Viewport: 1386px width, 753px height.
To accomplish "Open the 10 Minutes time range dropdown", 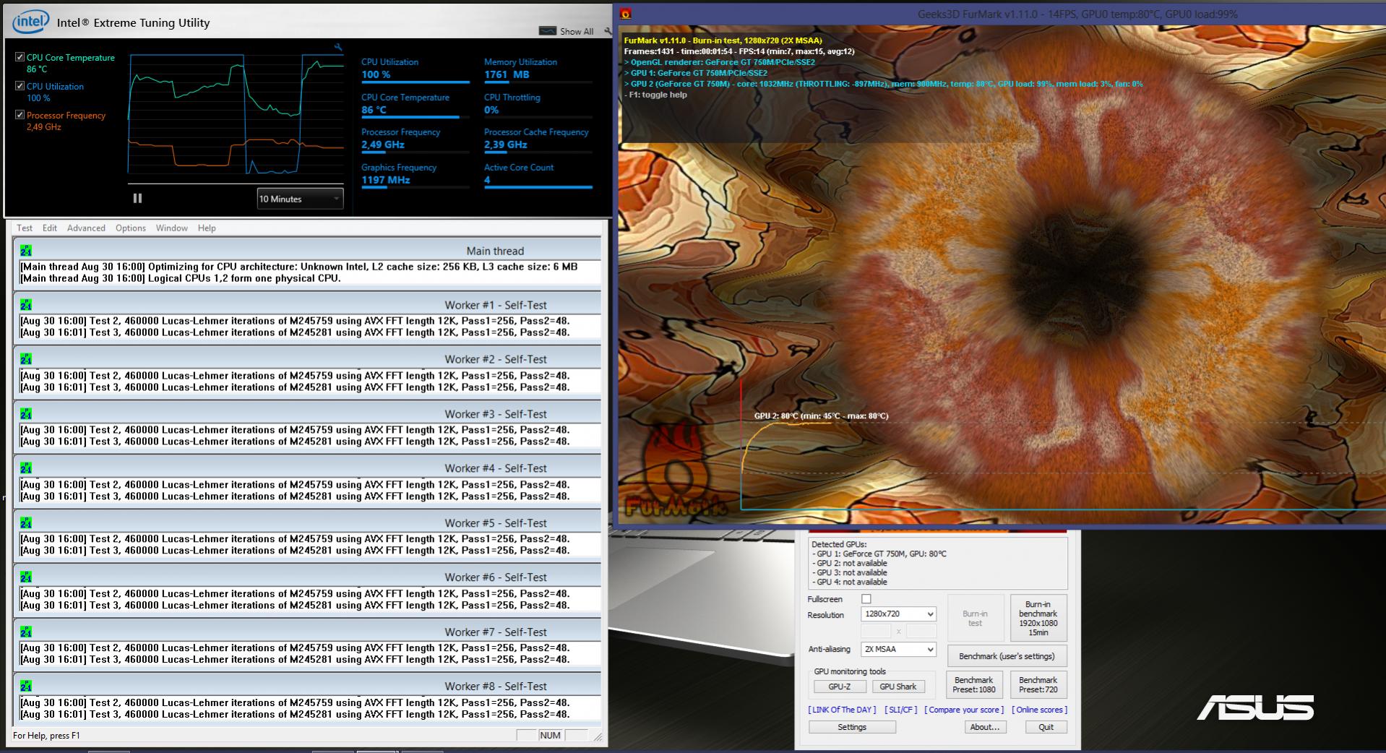I will [300, 199].
